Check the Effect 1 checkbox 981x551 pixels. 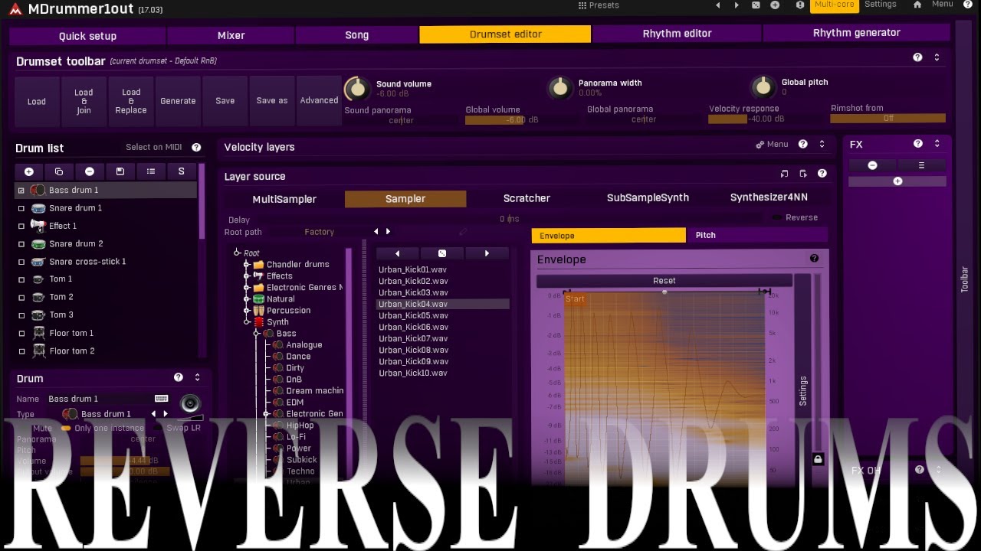(x=21, y=226)
